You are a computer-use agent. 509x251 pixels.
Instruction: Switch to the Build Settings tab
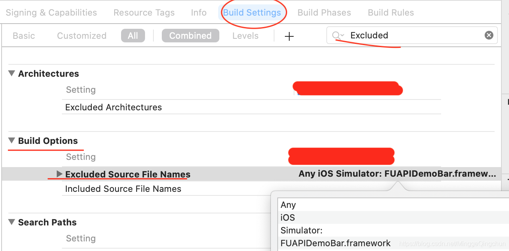(252, 13)
